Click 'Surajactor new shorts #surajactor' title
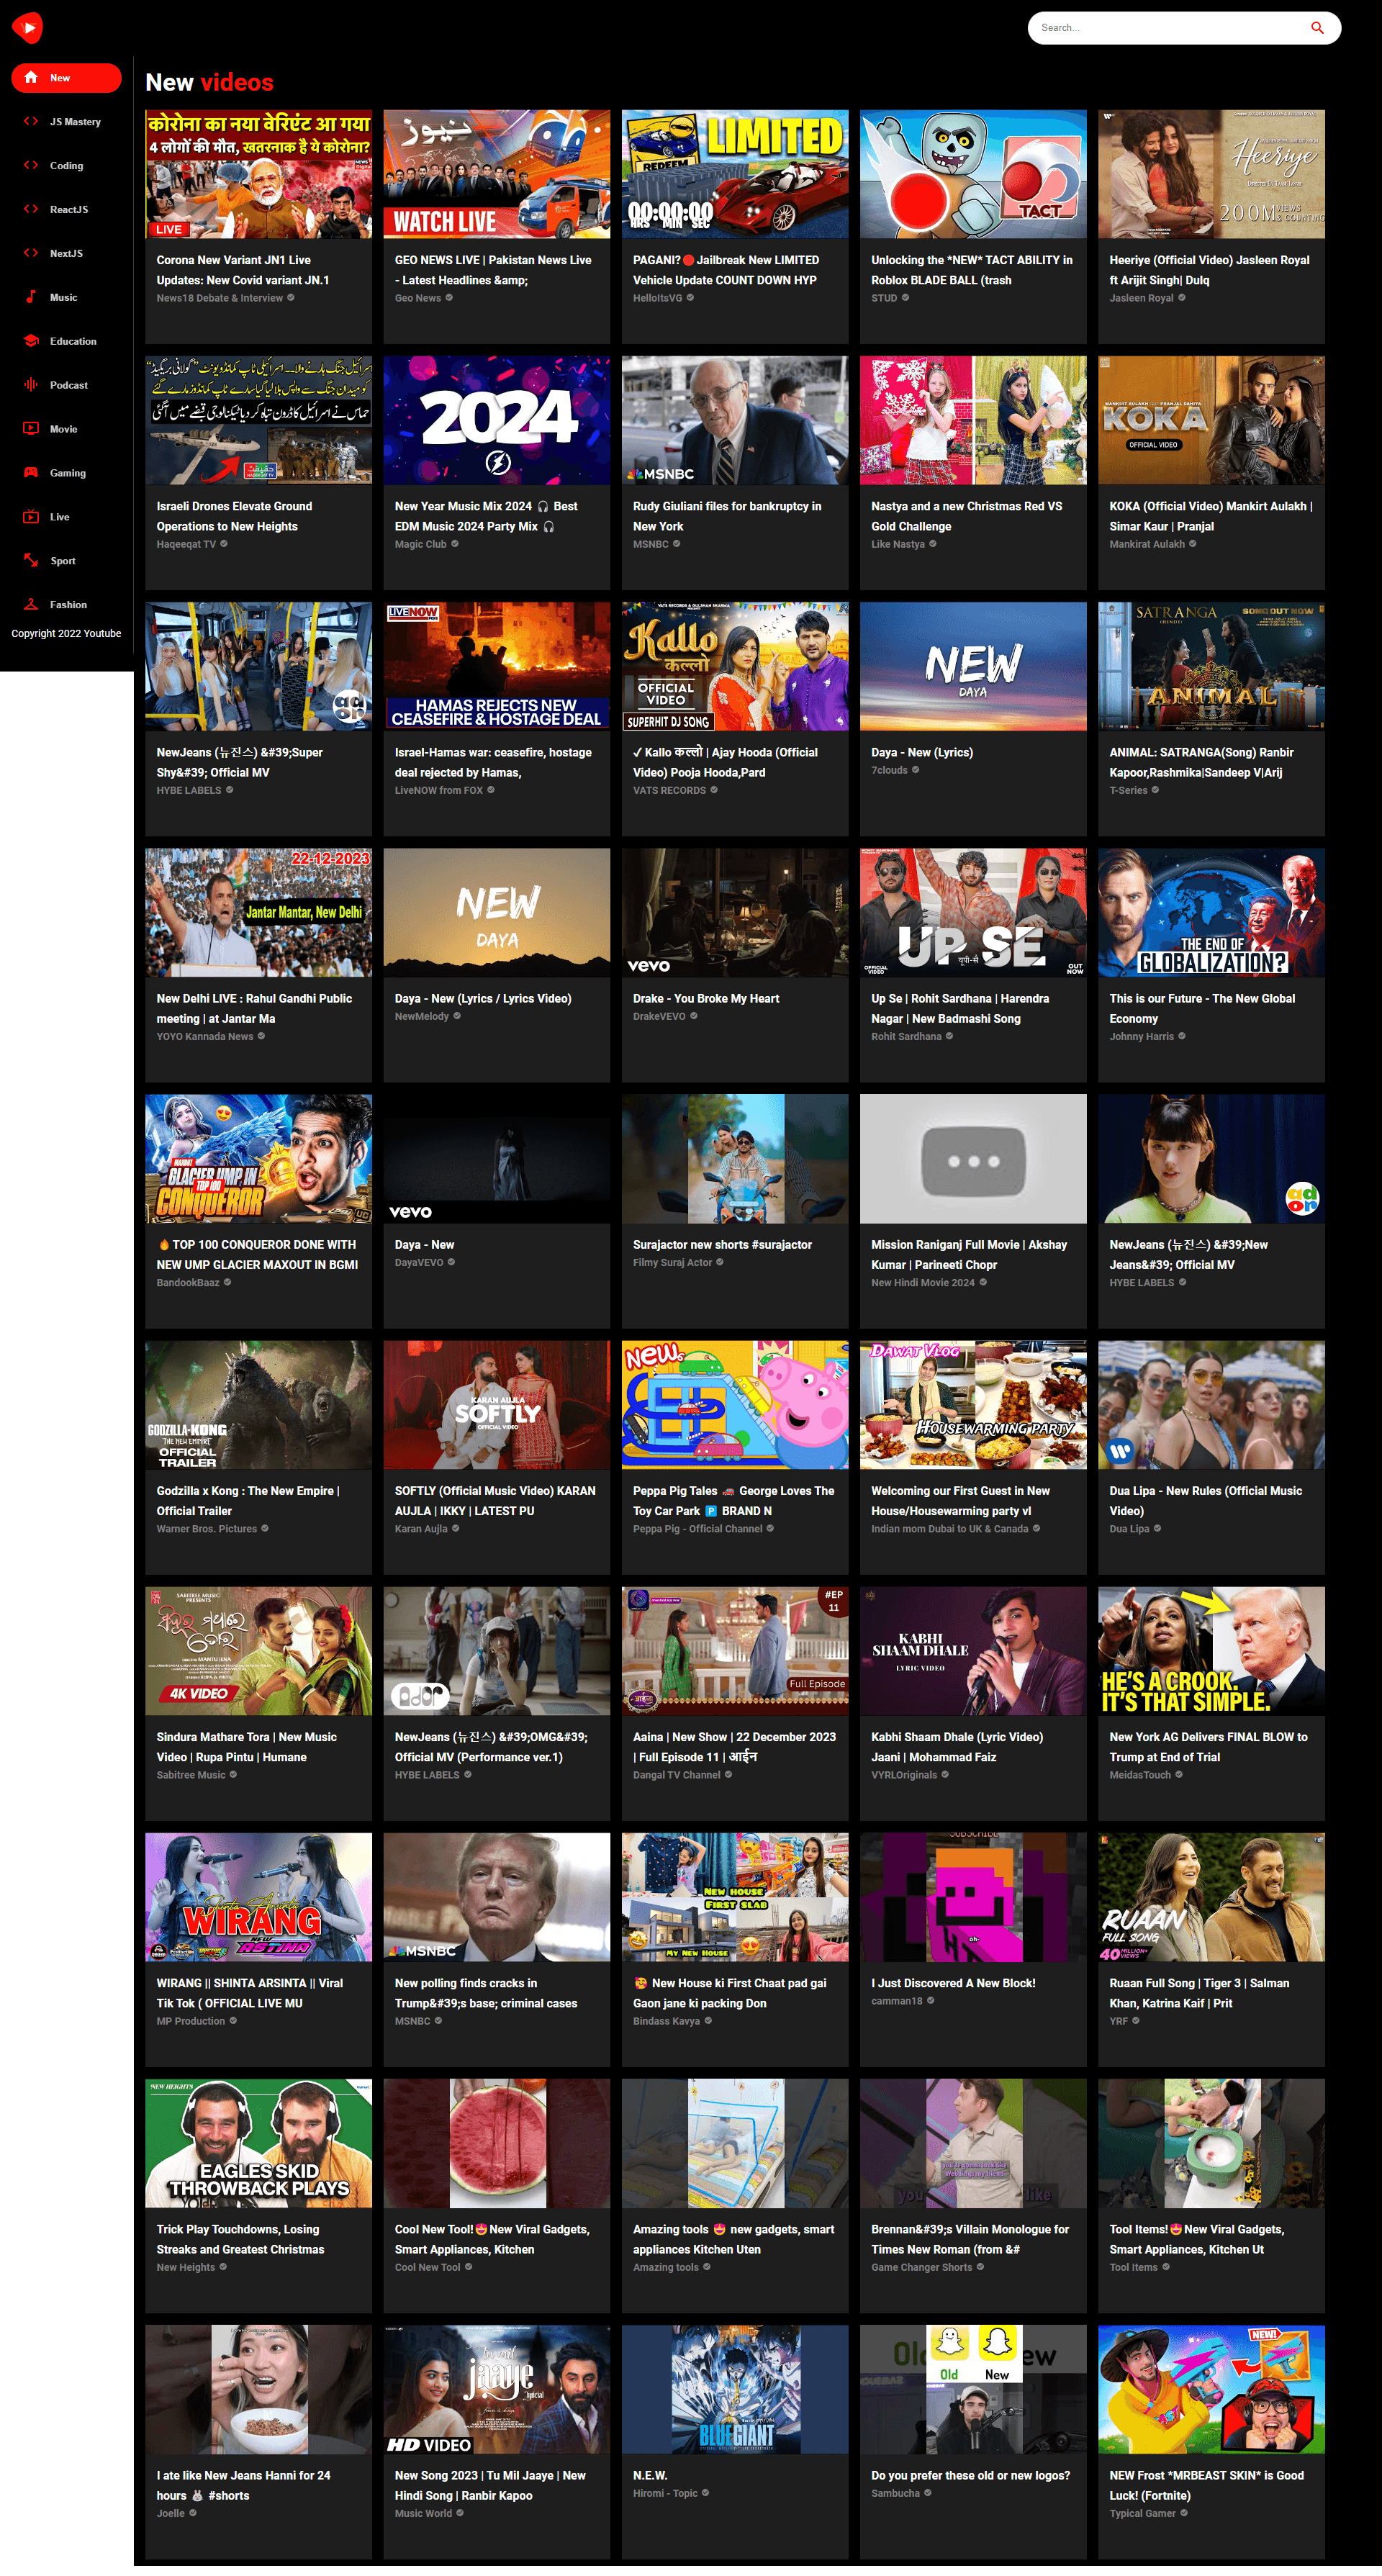The image size is (1382, 2576). click(x=722, y=1244)
